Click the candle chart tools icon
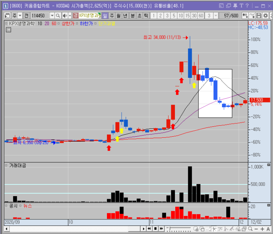 245,16
